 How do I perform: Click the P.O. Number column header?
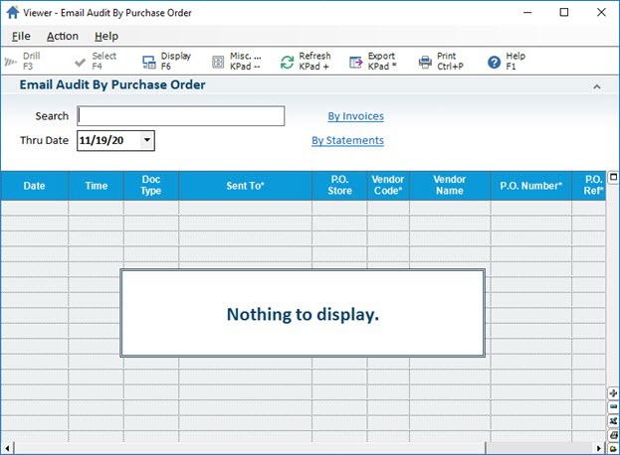[x=531, y=186]
